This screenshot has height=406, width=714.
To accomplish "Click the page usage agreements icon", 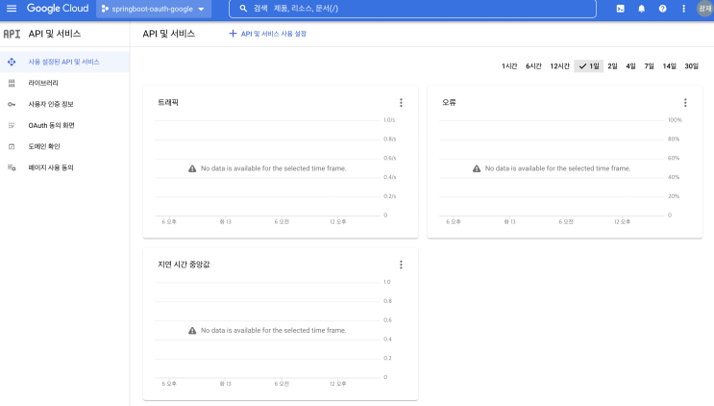I will 12,167.
